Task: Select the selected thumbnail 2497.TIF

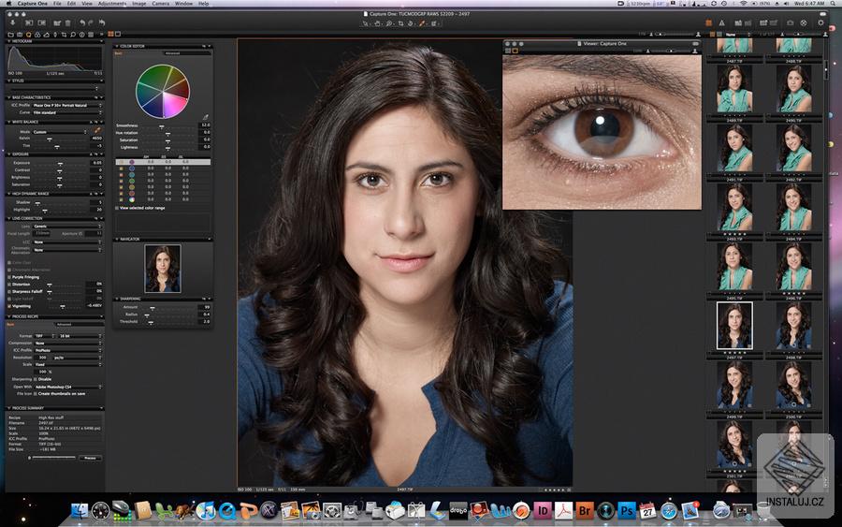Action: pyautogui.click(x=734, y=326)
